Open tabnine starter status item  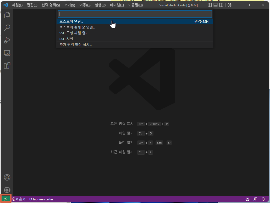tap(41, 199)
